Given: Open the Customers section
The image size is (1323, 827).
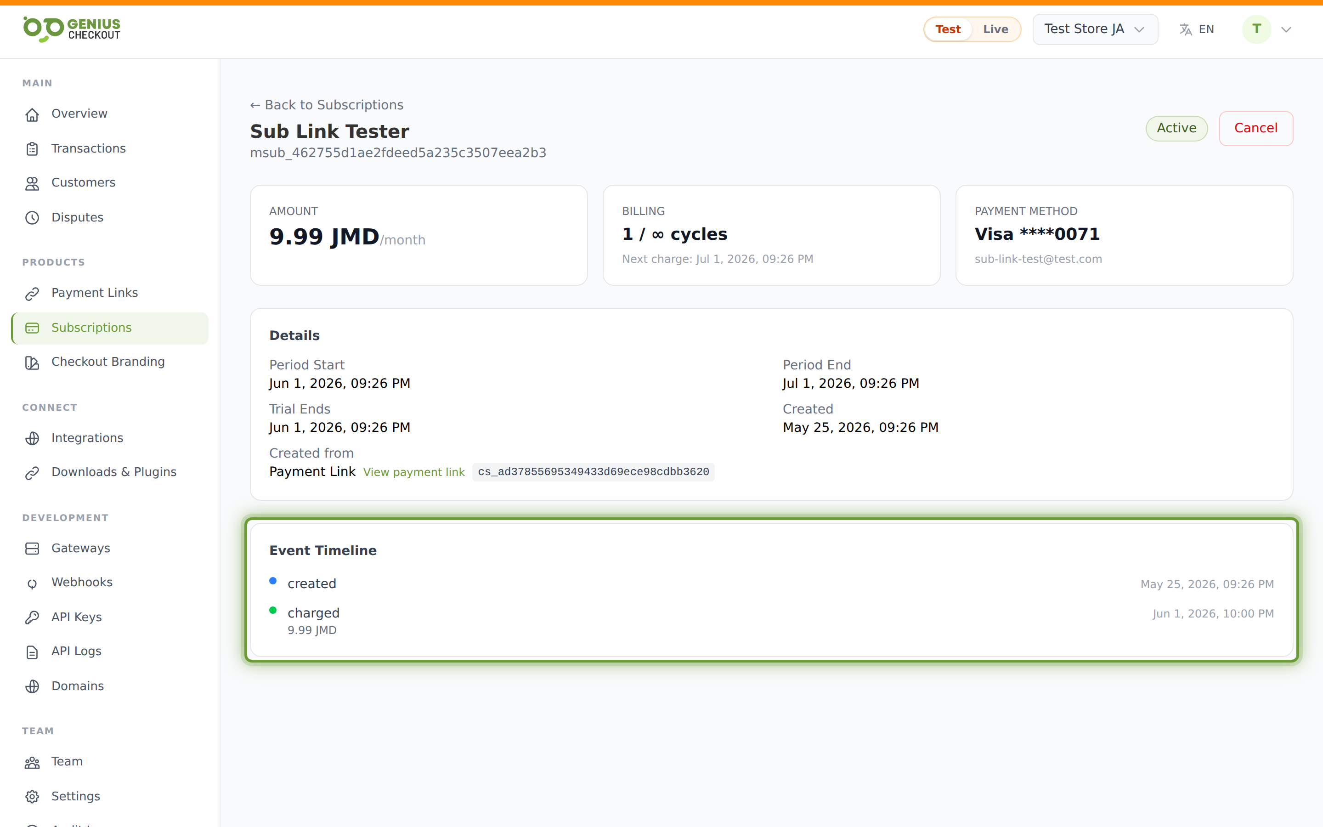Looking at the screenshot, I should click(110, 183).
